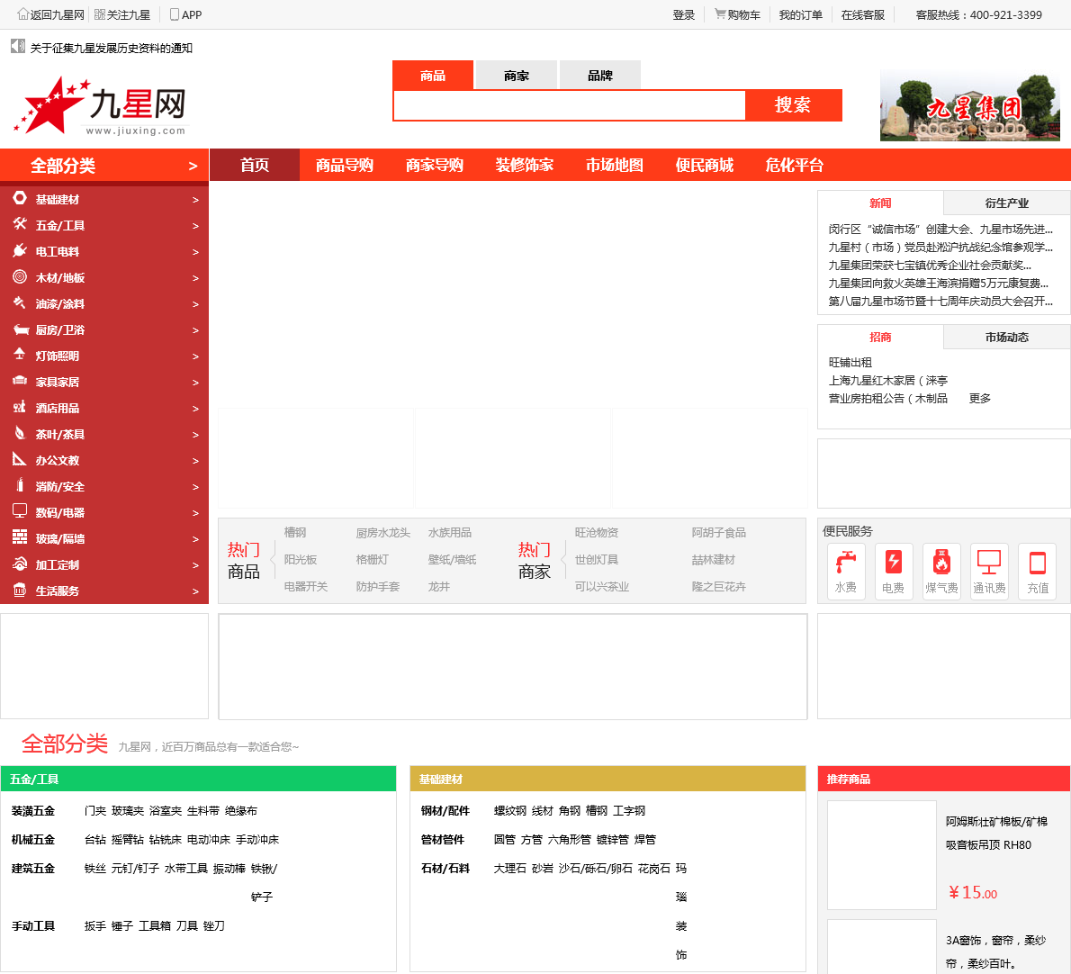Click the shopping cart icon 购物车

(x=720, y=14)
